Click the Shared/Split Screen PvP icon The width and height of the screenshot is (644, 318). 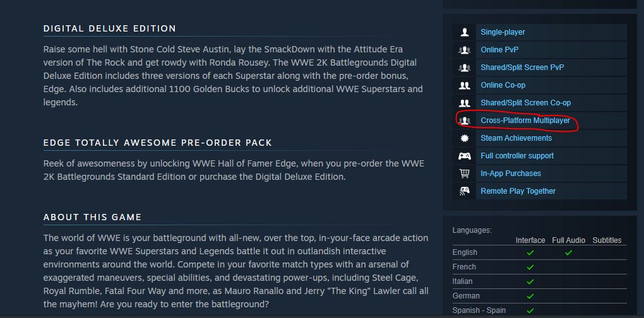pos(464,68)
